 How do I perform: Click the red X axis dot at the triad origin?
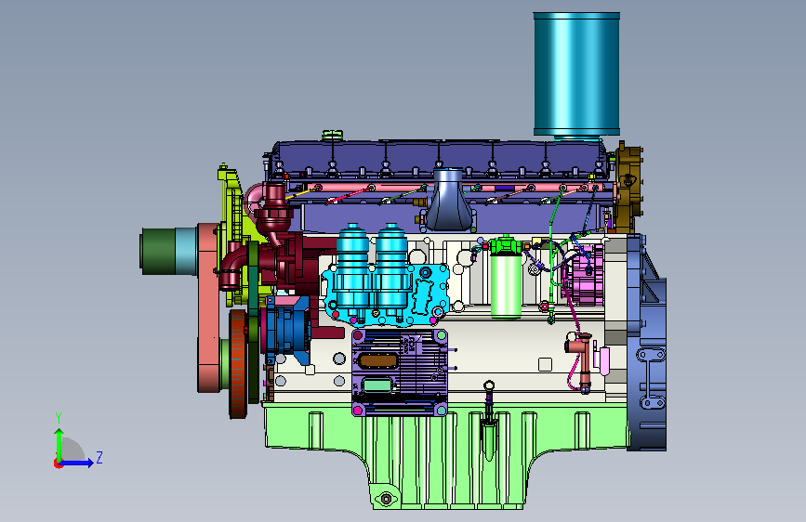pyautogui.click(x=58, y=463)
